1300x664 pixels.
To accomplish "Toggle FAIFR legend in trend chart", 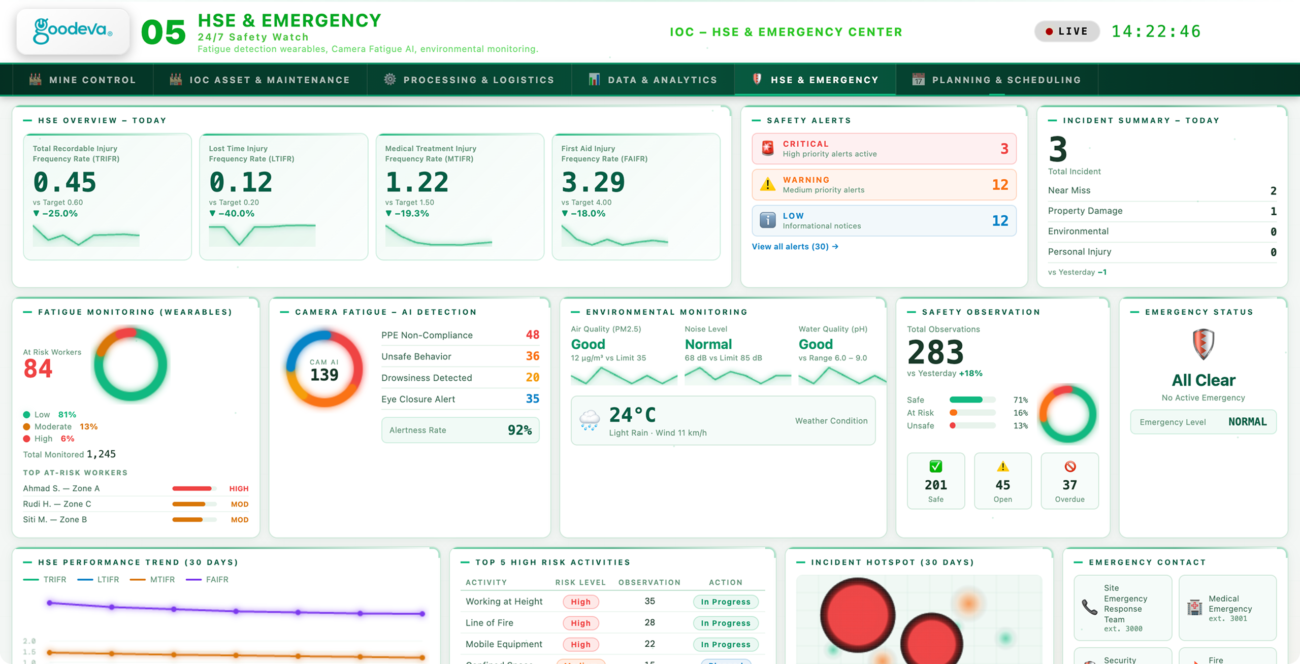I will [207, 579].
